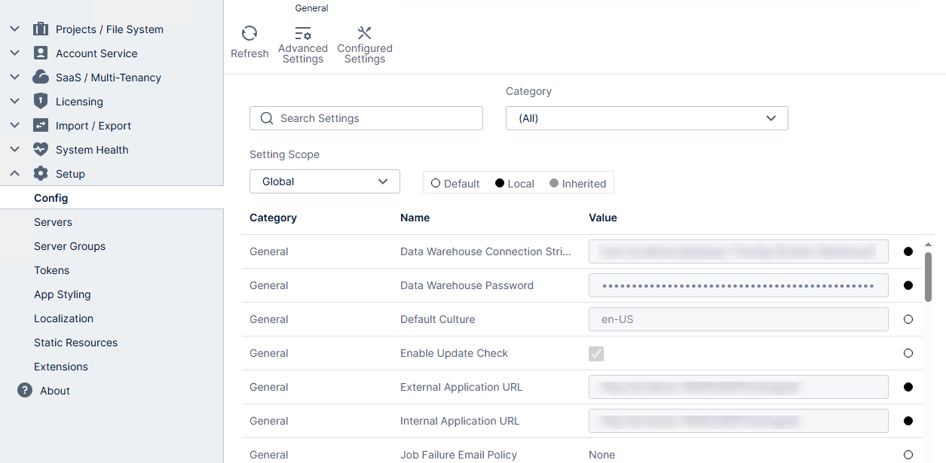Screen dimensions: 946x463
Task: Open the Category dropdown showing (All)
Action: pos(646,118)
